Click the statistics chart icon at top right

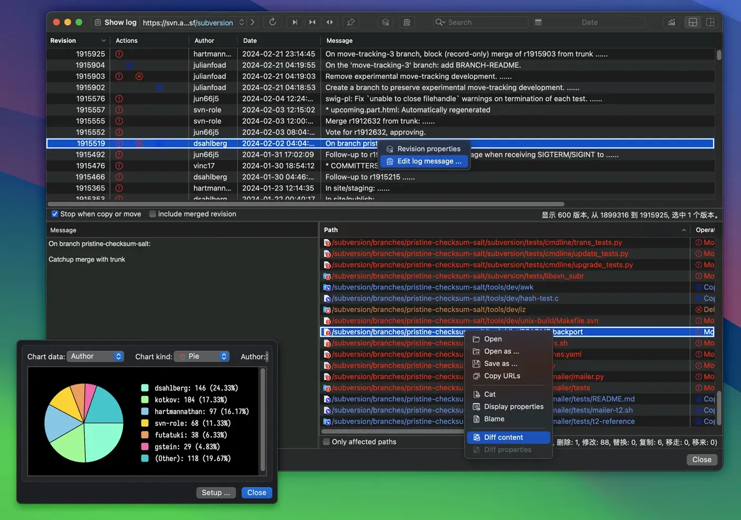pos(671,22)
